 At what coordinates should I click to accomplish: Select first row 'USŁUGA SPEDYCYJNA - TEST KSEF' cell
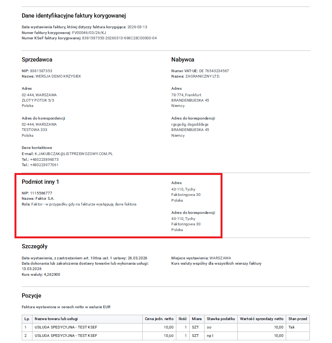(66, 327)
